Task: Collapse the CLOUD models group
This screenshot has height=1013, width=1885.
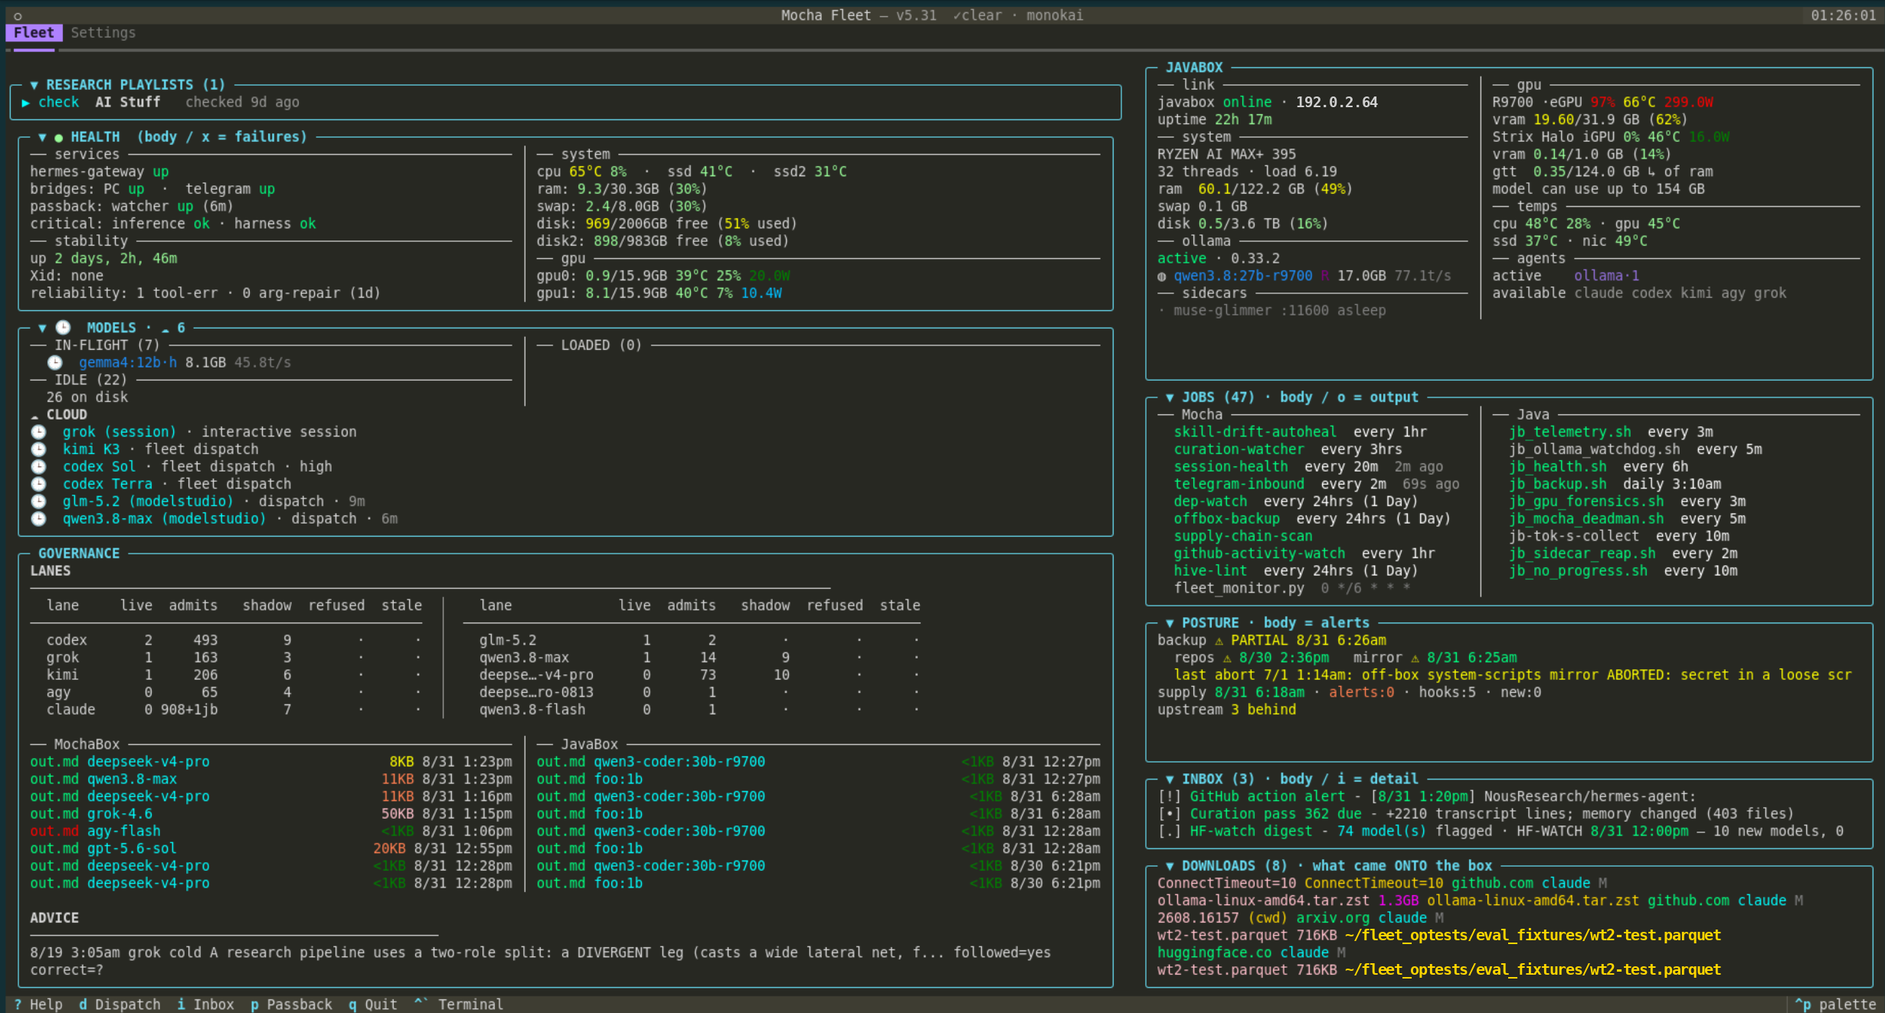Action: pyautogui.click(x=34, y=415)
